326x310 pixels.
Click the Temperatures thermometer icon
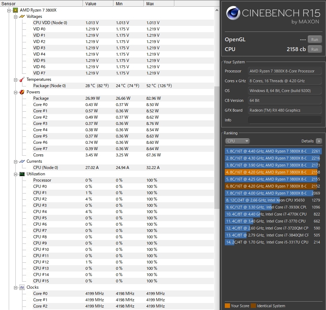[x=22, y=79]
